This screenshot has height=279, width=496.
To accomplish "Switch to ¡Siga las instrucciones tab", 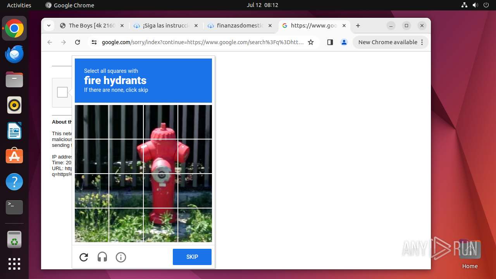I will [x=165, y=26].
